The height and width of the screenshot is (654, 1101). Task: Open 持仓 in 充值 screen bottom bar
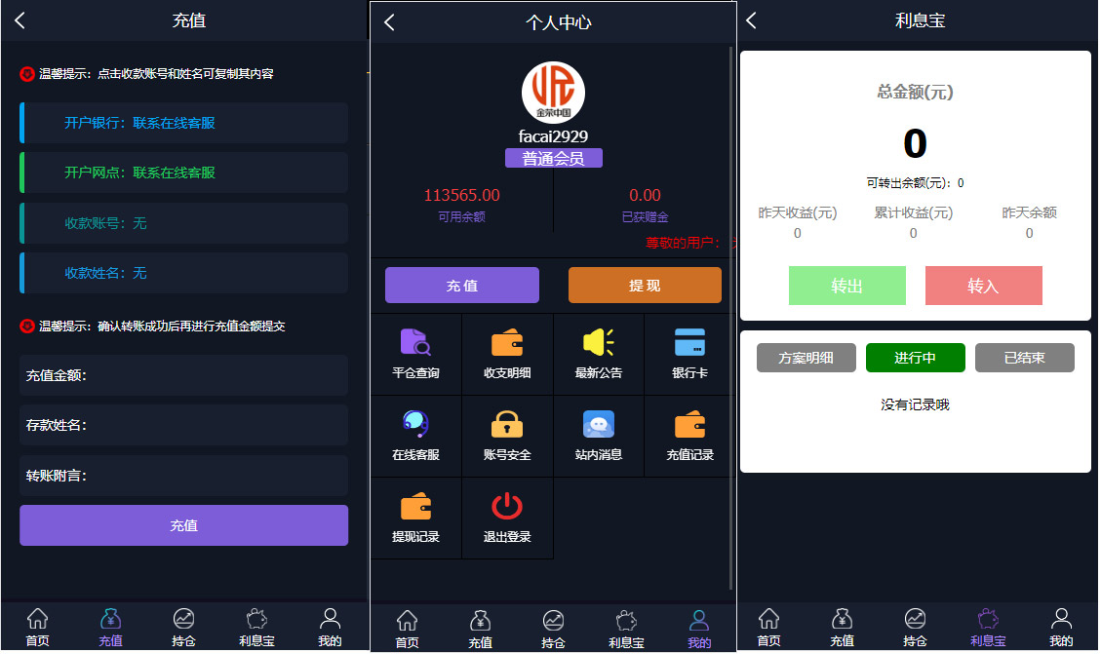point(183,627)
